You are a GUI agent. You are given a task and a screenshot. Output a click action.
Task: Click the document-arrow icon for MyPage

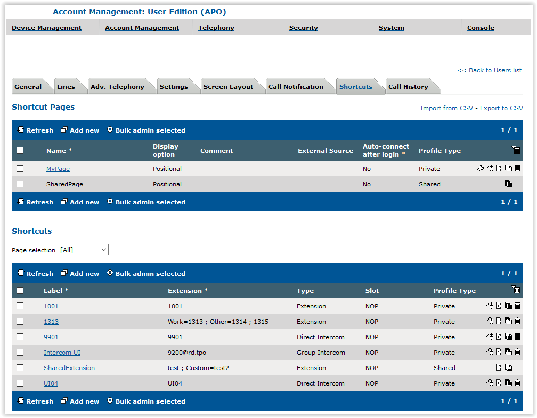(x=499, y=168)
